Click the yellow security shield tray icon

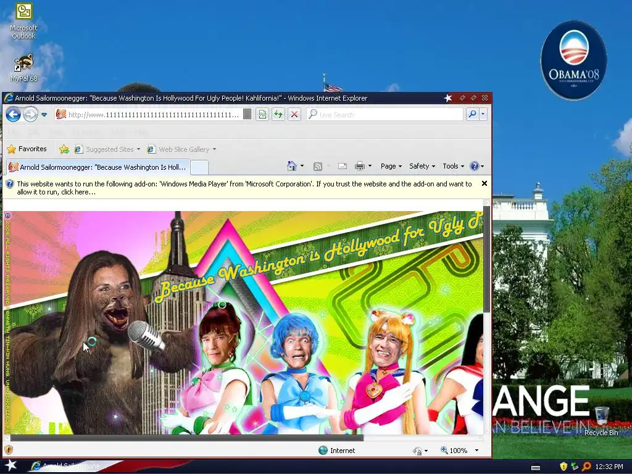pyautogui.click(x=563, y=467)
